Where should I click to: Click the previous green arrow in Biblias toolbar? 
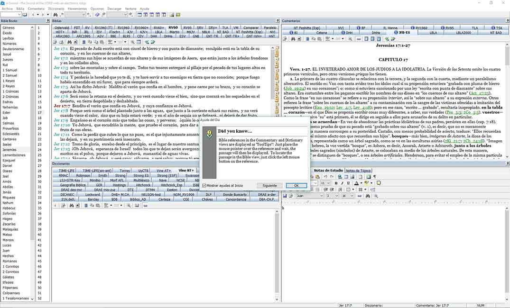click(147, 42)
